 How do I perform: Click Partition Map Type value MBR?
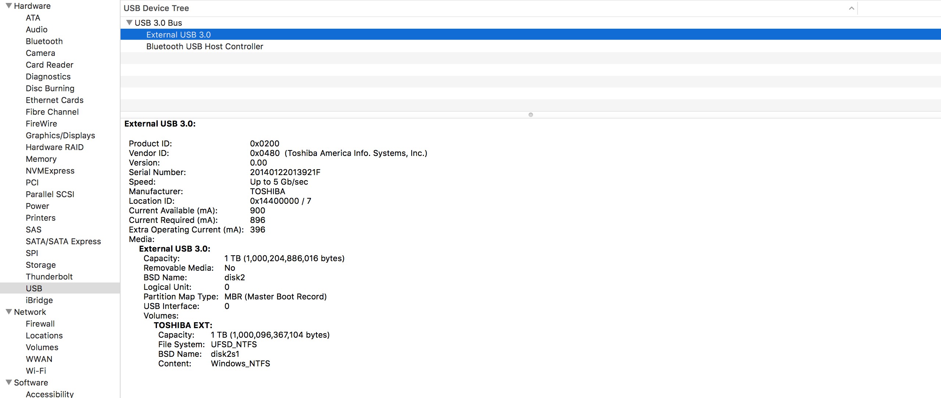click(276, 296)
